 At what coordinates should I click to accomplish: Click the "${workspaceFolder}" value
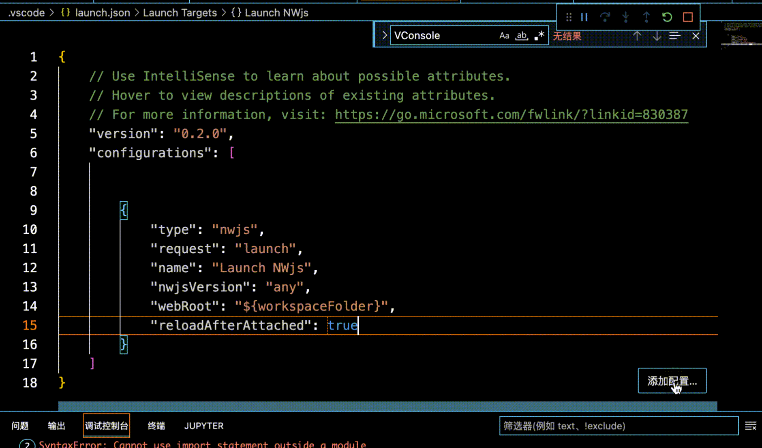click(311, 306)
